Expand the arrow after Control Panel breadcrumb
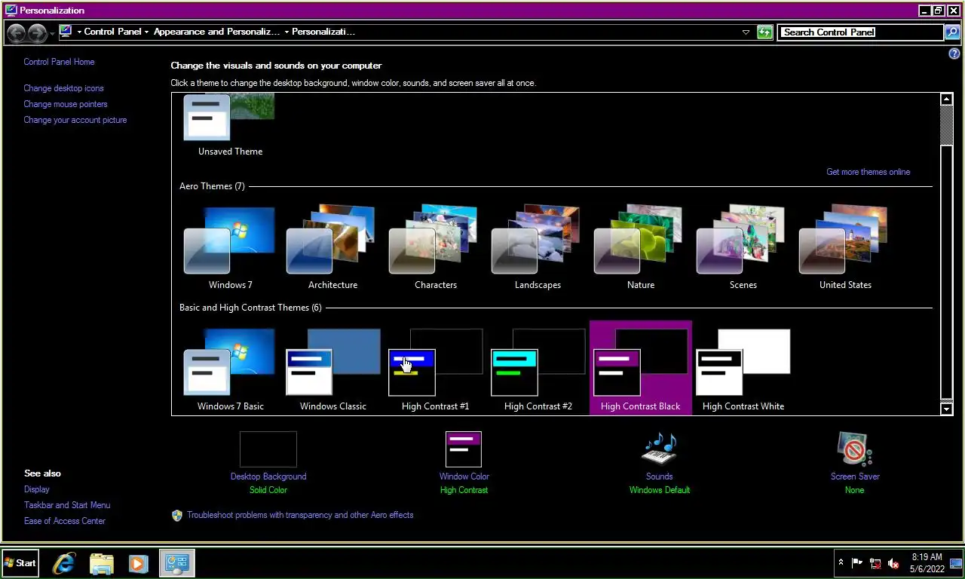 point(146,32)
